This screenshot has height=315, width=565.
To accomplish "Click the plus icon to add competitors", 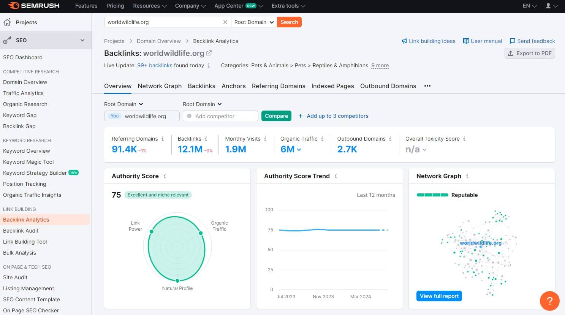I will (x=301, y=116).
